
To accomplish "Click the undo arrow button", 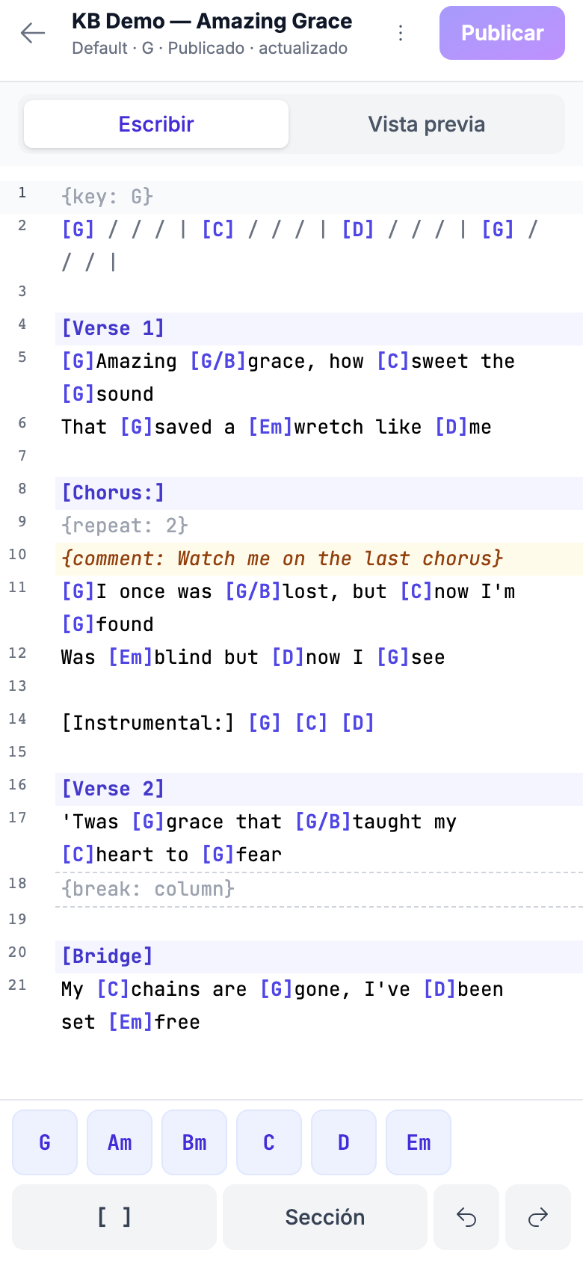I will [466, 1217].
